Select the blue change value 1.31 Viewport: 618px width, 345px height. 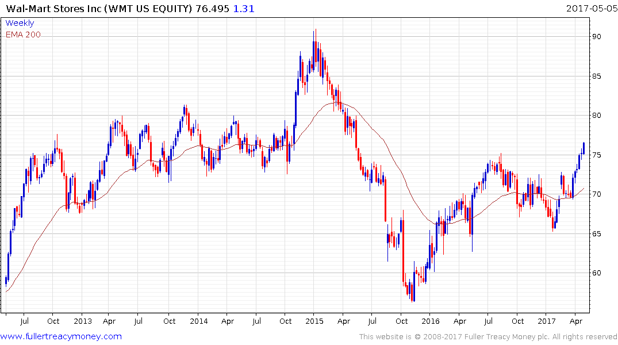point(244,9)
